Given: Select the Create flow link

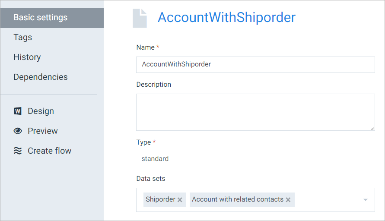Looking at the screenshot, I should pyautogui.click(x=50, y=151).
